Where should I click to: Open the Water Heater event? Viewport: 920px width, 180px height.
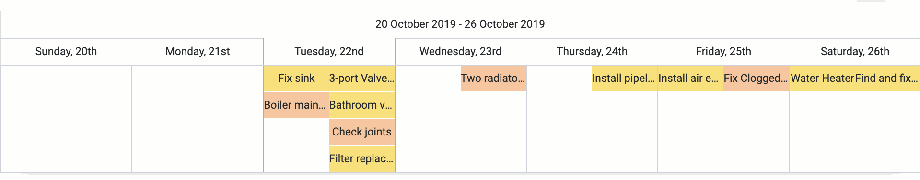pyautogui.click(x=823, y=79)
